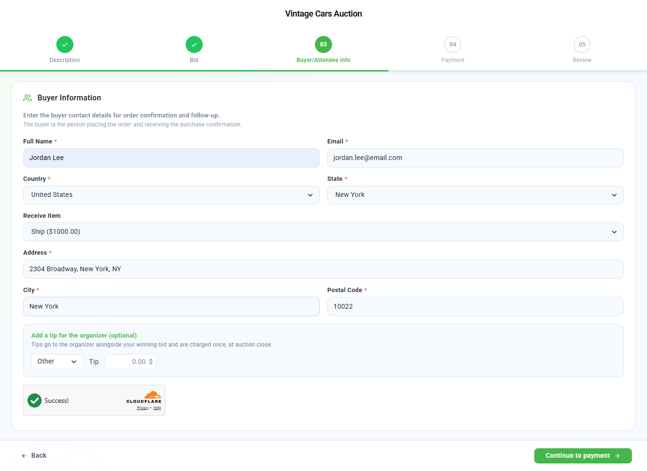The width and height of the screenshot is (647, 471).
Task: Open the tip amount preset dropdown
Action: pyautogui.click(x=57, y=362)
